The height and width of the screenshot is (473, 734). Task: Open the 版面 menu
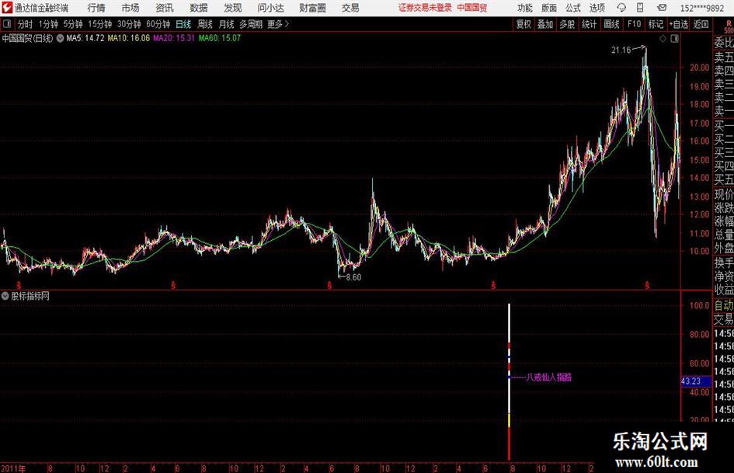(549, 8)
